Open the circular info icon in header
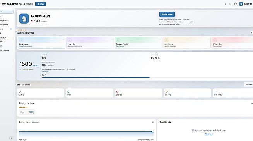This screenshot has height=141, width=253. click(x=236, y=4)
